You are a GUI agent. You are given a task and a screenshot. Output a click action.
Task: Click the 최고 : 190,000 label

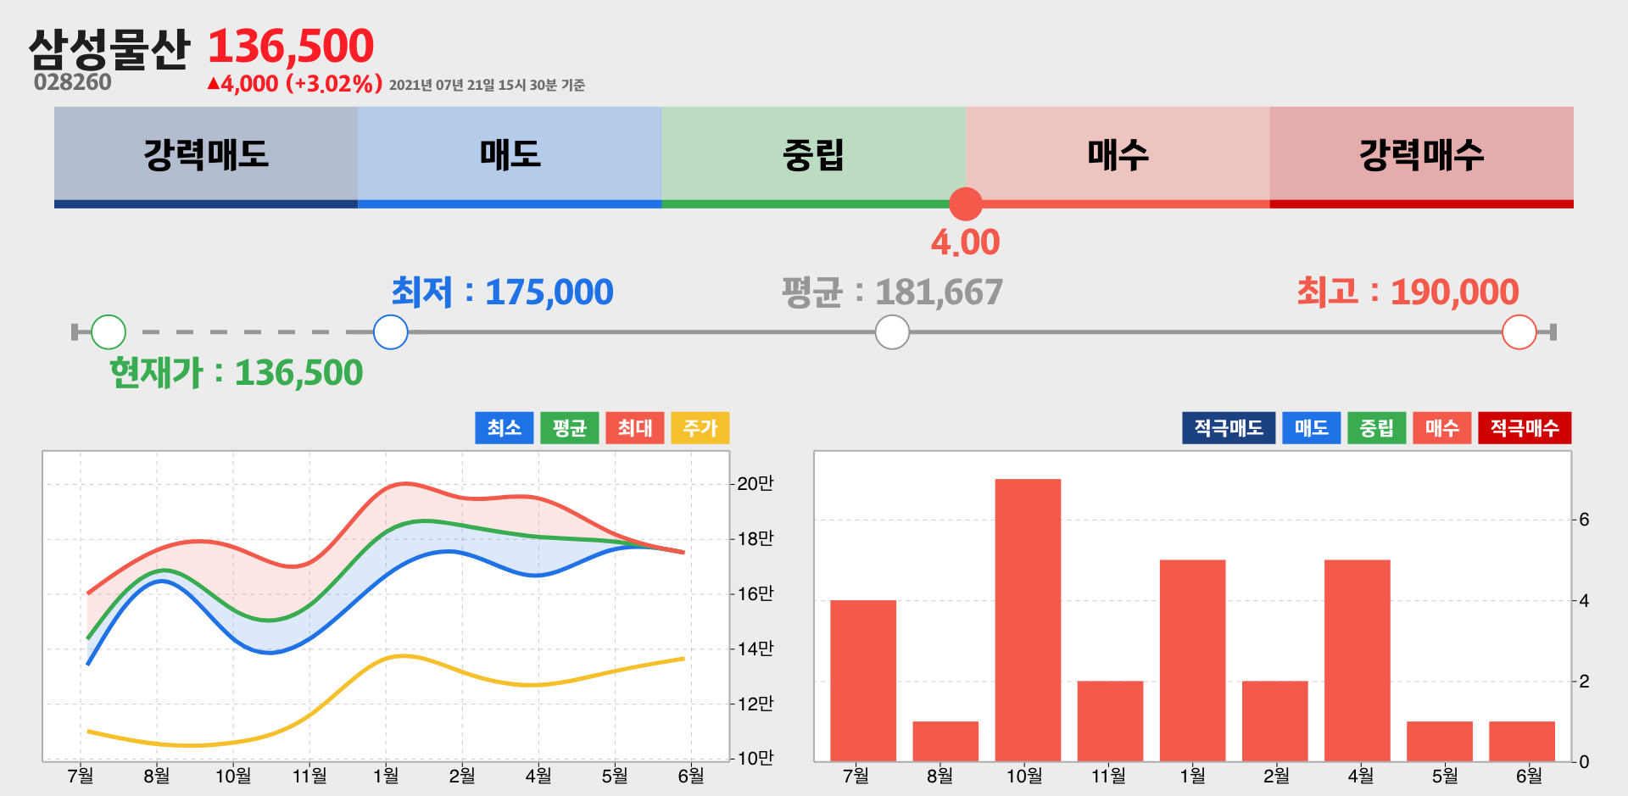[1408, 292]
